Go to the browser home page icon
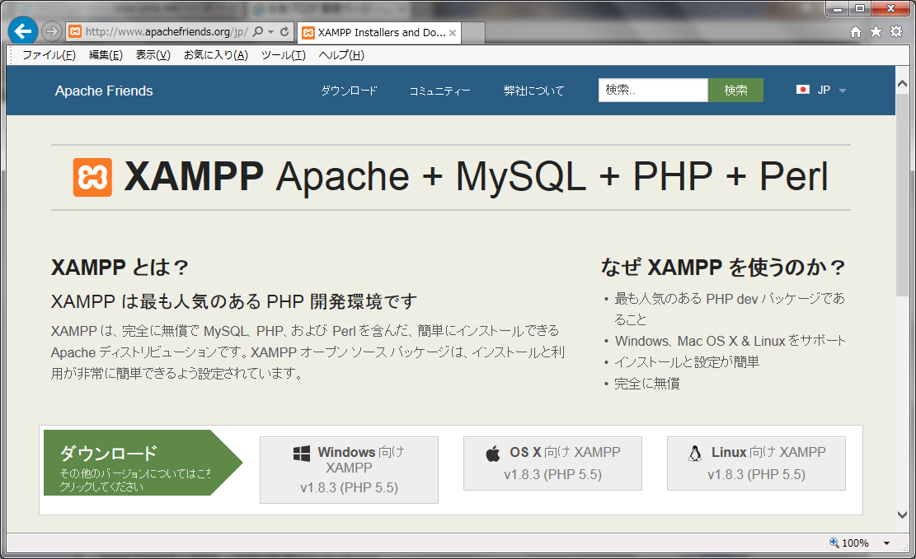The height and width of the screenshot is (559, 916). pyautogui.click(x=856, y=32)
